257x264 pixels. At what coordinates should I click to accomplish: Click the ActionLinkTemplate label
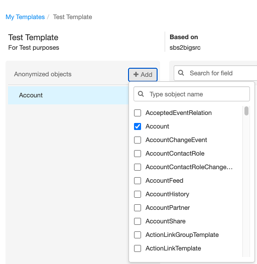[173, 248]
